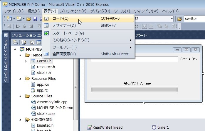The image size is (205, 131).
Task: Open the 編集(E) menu
Action: click(33, 11)
